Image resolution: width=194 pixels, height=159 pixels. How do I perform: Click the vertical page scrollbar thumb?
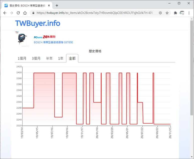tap(192, 68)
